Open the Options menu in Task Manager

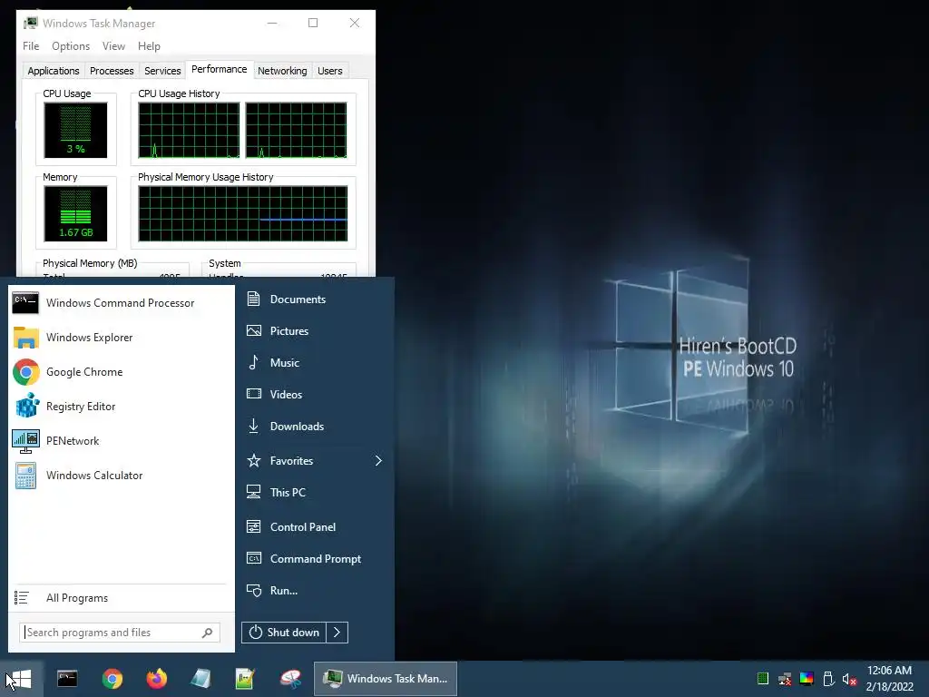click(71, 46)
